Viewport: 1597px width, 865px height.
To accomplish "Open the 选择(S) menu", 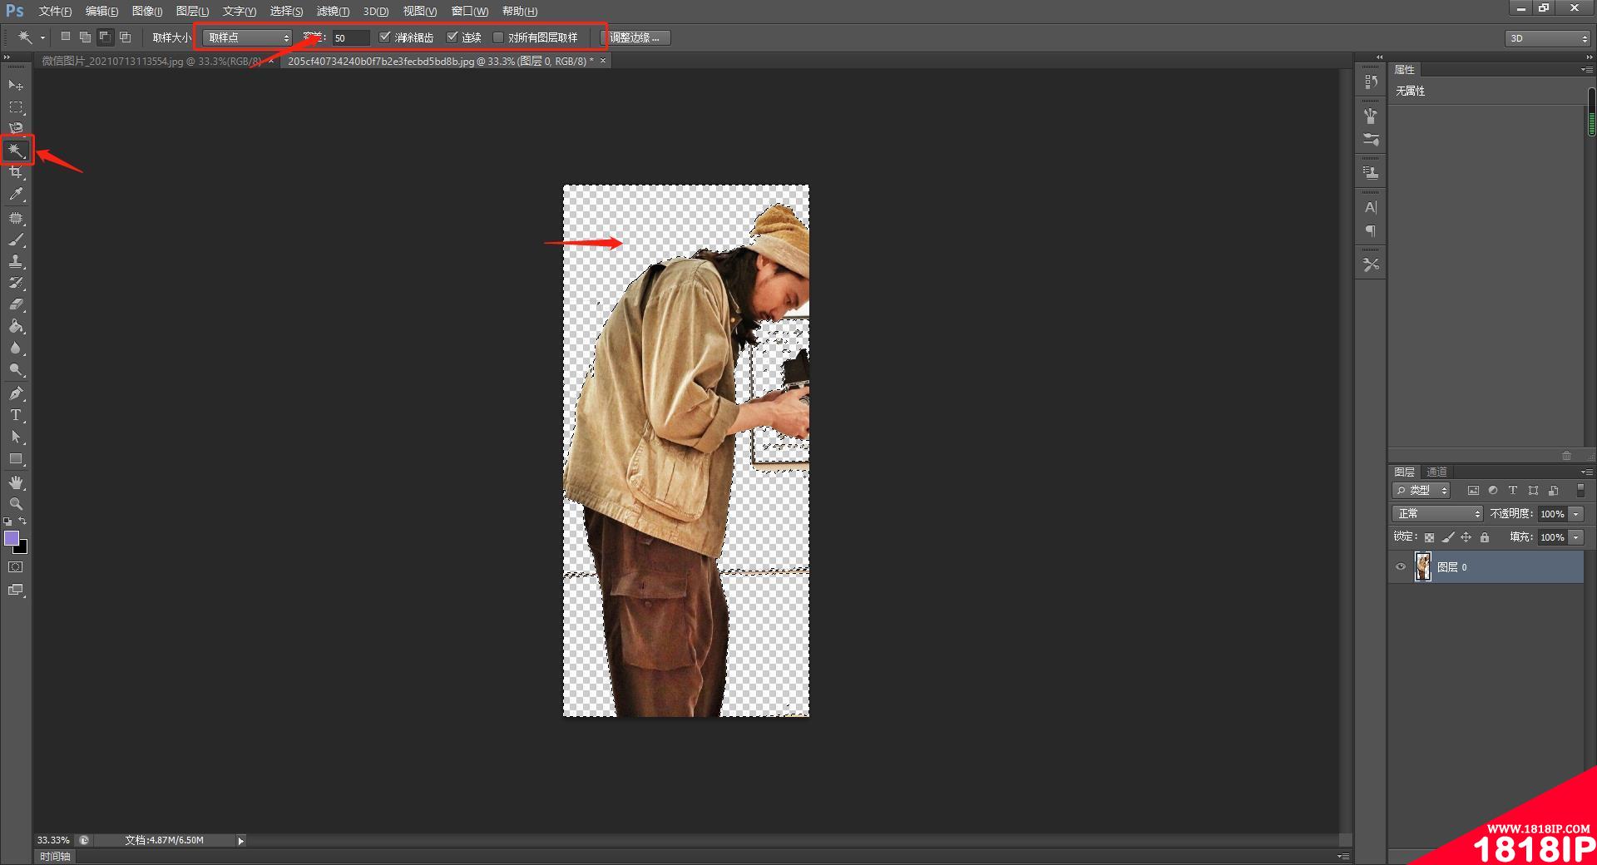I will (x=286, y=11).
